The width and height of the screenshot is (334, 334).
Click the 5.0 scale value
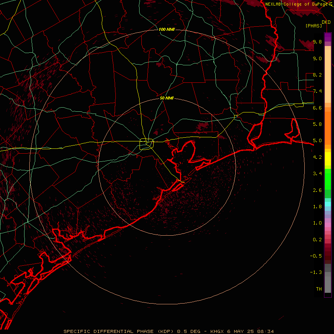tap(317, 141)
